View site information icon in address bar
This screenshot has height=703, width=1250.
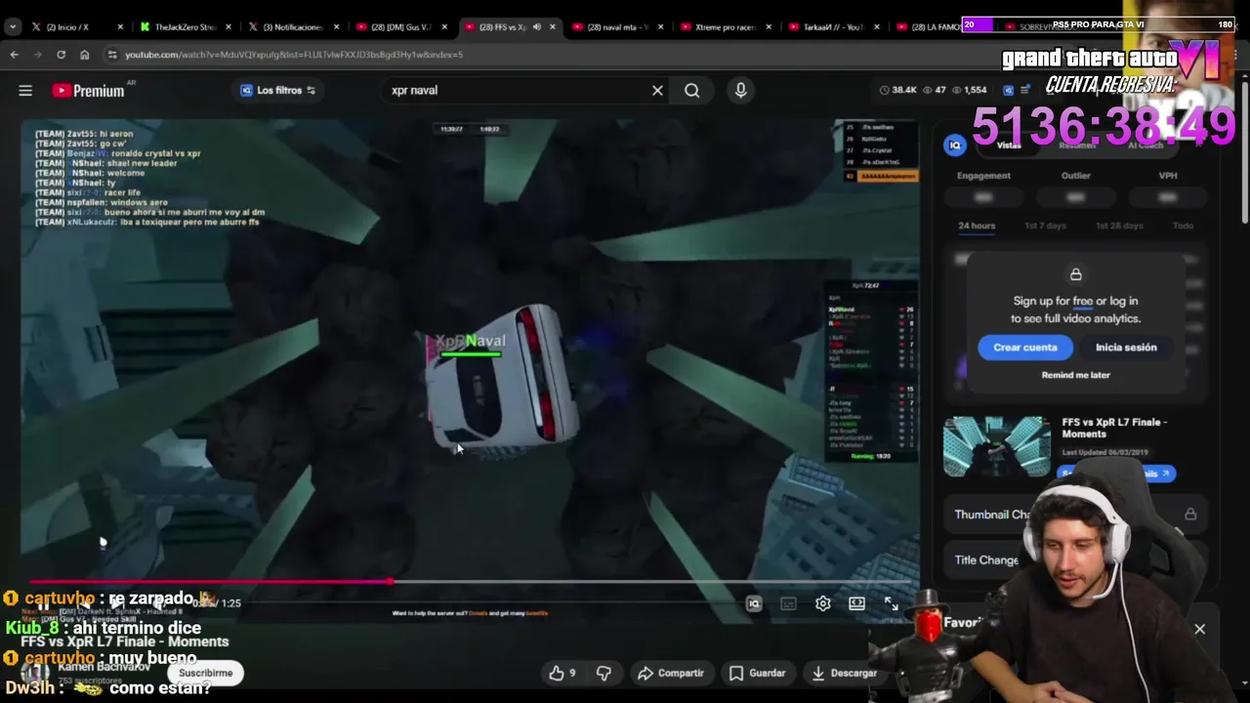tap(112, 55)
